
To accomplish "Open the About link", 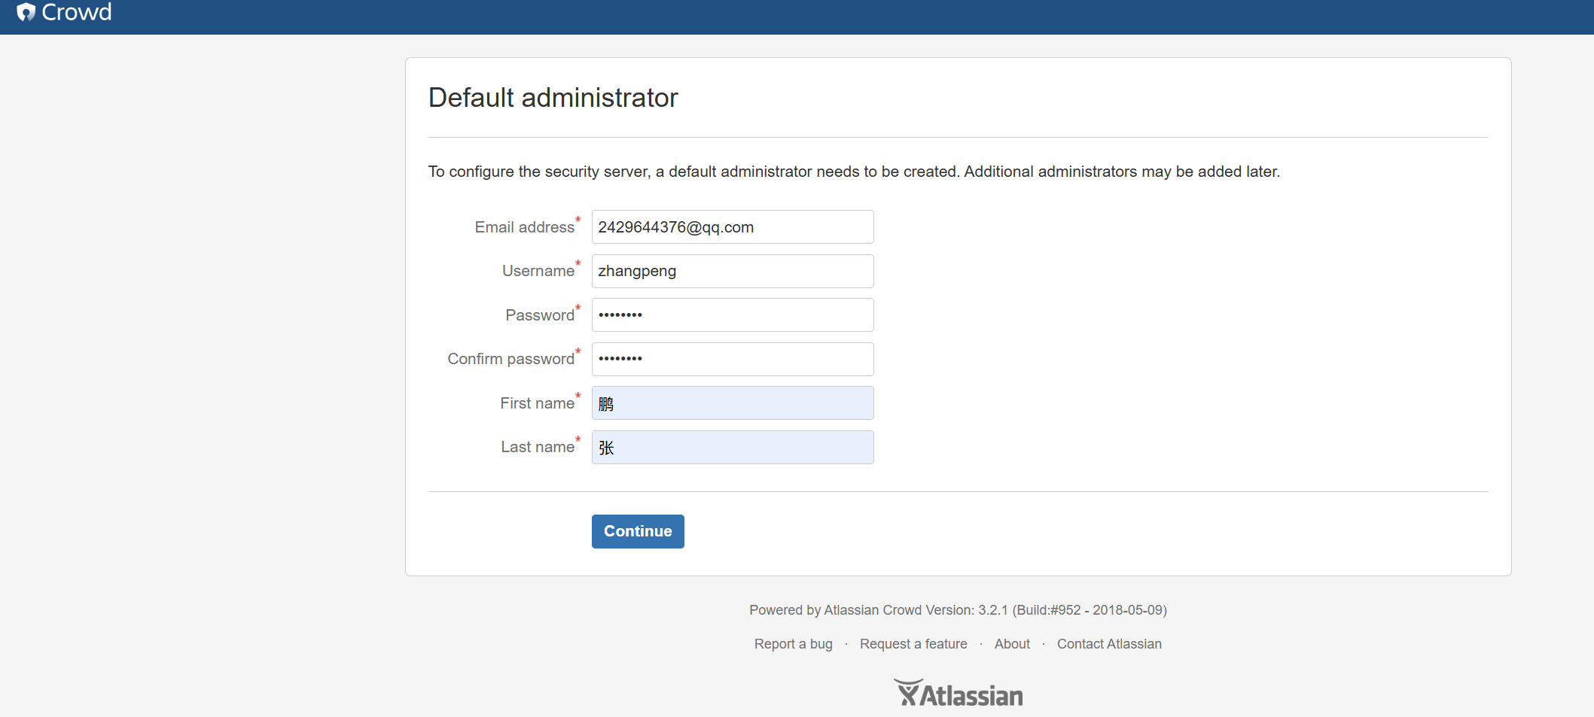I will [x=1012, y=644].
